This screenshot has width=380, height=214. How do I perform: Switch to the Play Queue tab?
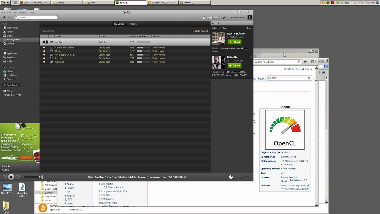tap(118, 24)
